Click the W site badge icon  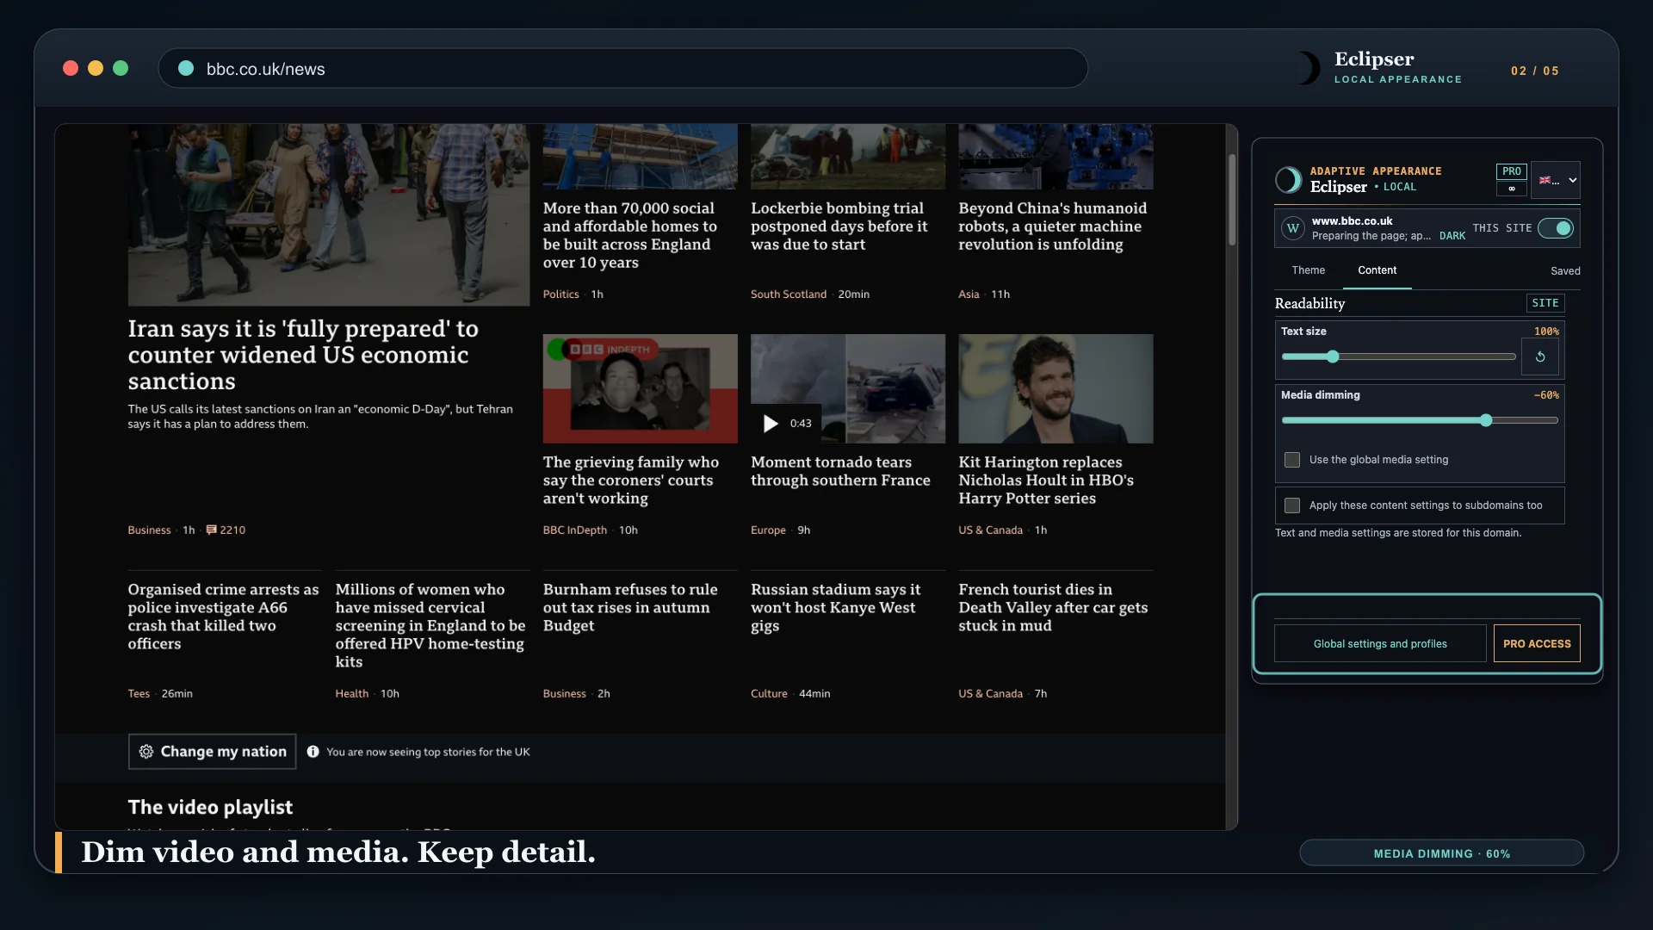tap(1292, 228)
